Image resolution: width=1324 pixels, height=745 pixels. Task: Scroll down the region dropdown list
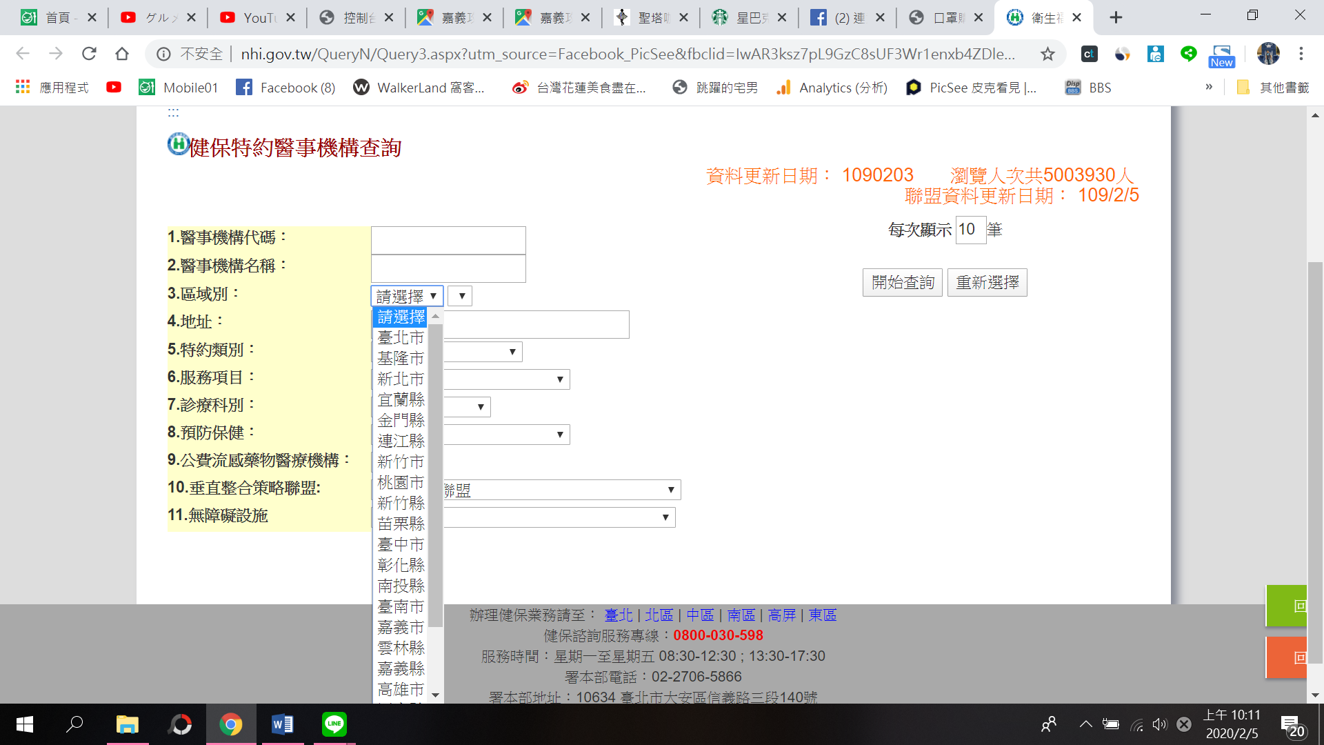(x=436, y=695)
